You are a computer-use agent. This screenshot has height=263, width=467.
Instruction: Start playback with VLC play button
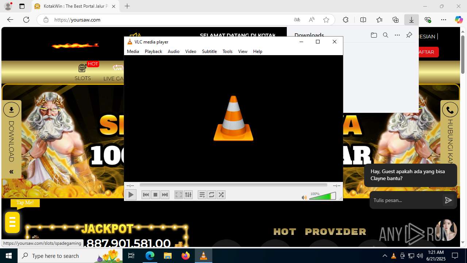coord(131,195)
